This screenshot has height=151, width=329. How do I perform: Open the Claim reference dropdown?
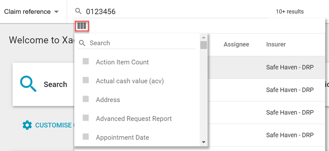pyautogui.click(x=31, y=12)
